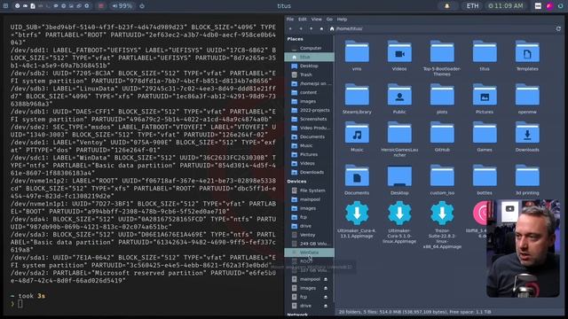Open the notification bell in top bar

click(x=447, y=6)
